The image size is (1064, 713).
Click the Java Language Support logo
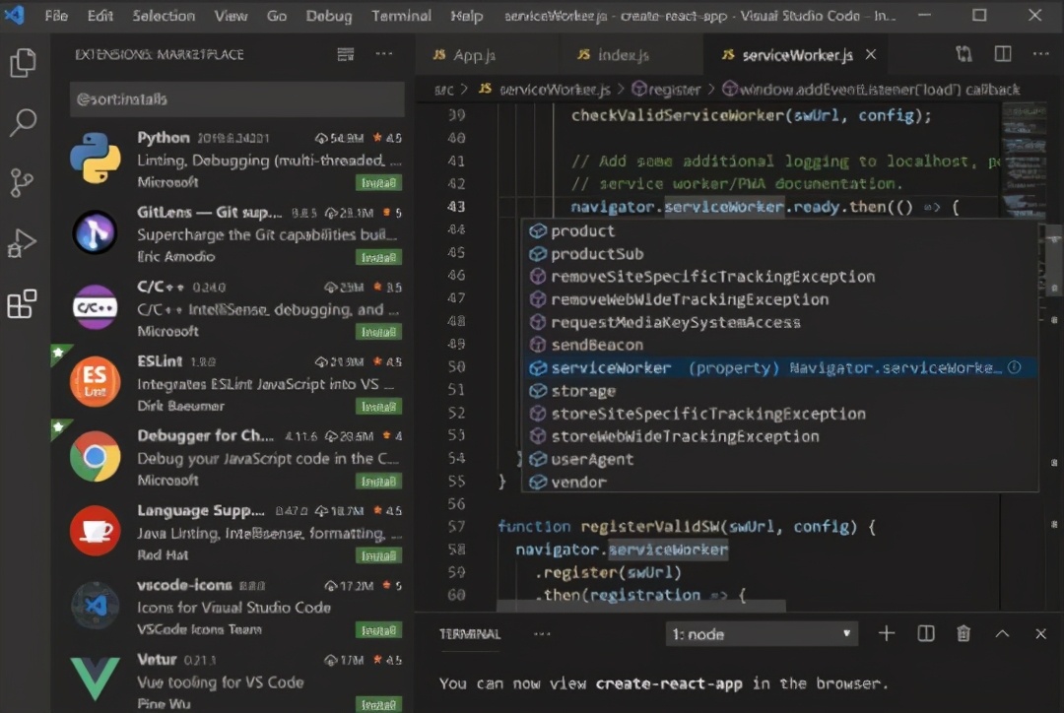(x=95, y=531)
